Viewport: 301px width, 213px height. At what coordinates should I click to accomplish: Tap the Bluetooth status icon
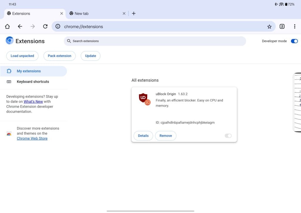276,4
